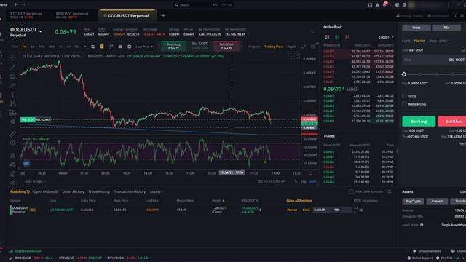Open the Transaction History tab

130,191
